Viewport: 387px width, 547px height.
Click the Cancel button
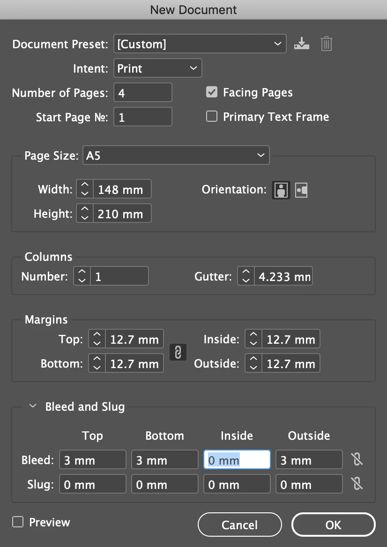[240, 525]
